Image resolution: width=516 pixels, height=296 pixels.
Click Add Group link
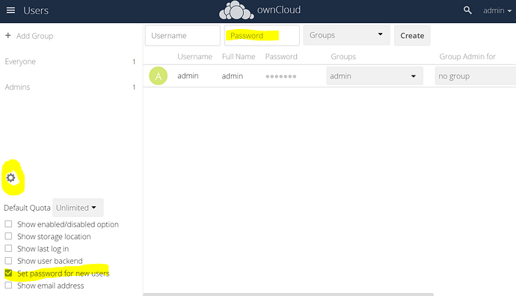35,36
